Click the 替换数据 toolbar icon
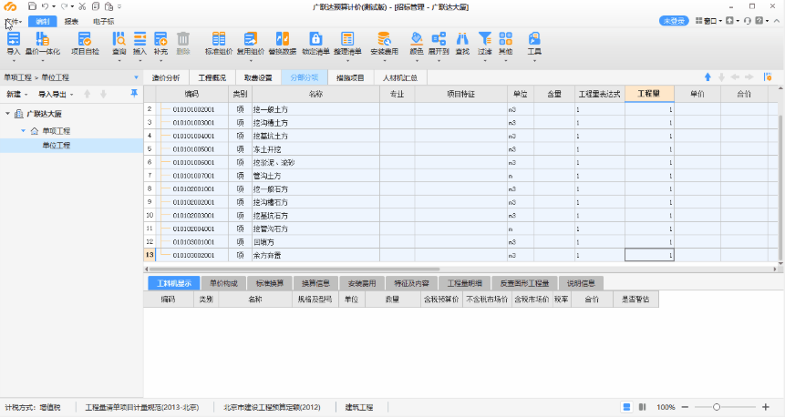Image resolution: width=785 pixels, height=417 pixels. coord(284,43)
